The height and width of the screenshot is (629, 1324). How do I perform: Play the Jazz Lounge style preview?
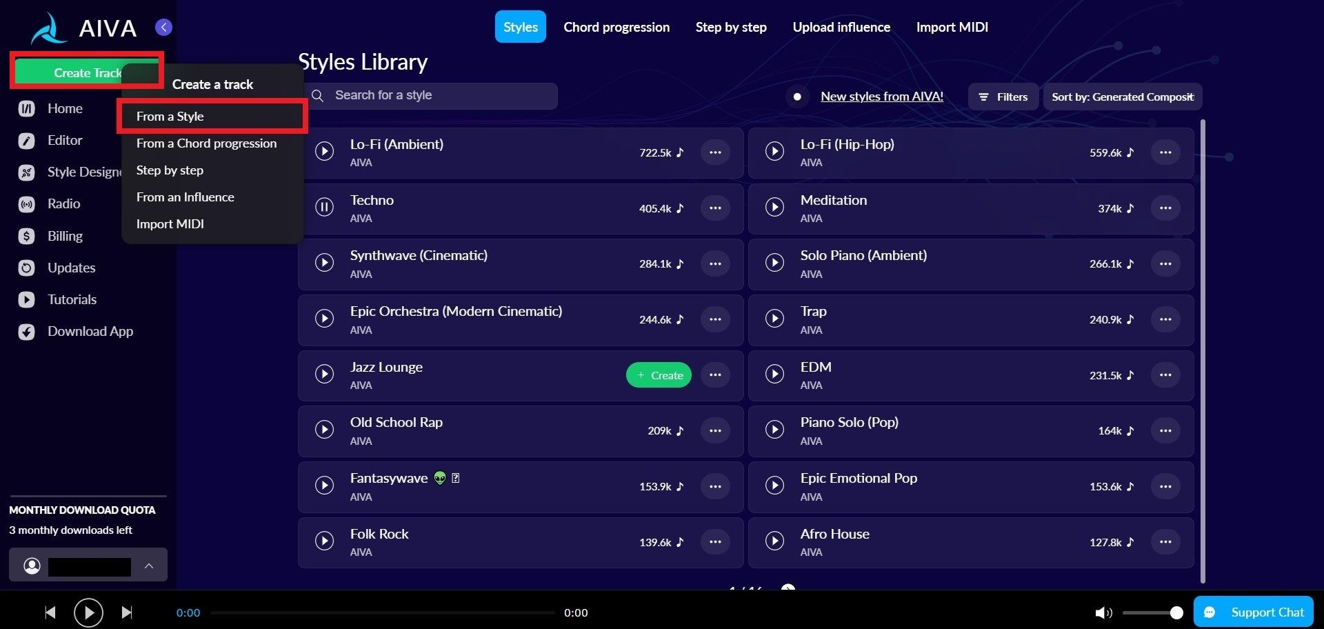[x=324, y=375]
